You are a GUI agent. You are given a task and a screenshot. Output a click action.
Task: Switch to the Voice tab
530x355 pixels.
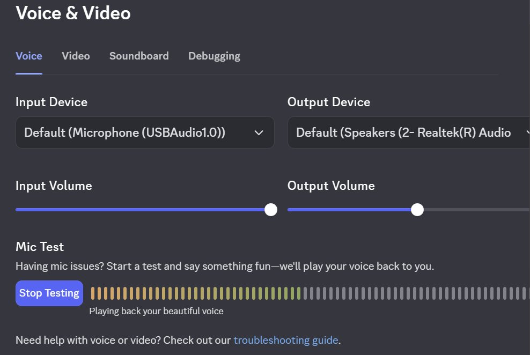click(x=29, y=56)
